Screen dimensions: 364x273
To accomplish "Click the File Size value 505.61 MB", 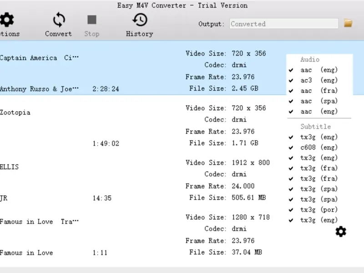I will pyautogui.click(x=248, y=197).
